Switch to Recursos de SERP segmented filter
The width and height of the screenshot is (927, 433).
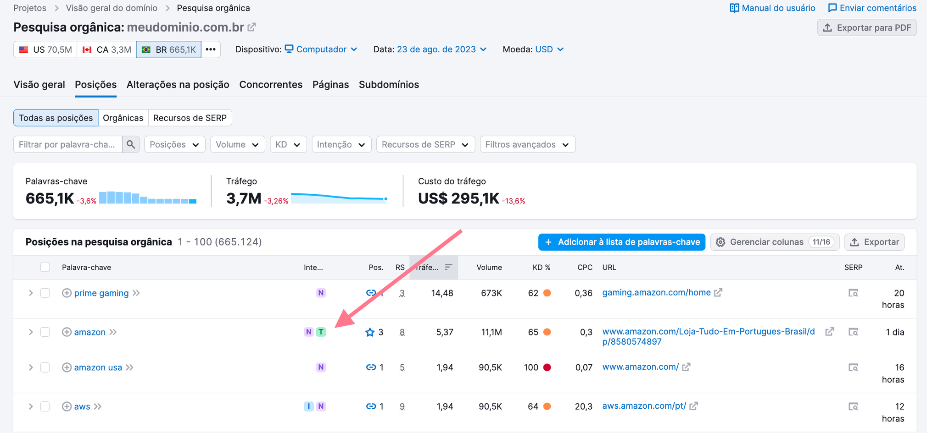click(190, 118)
